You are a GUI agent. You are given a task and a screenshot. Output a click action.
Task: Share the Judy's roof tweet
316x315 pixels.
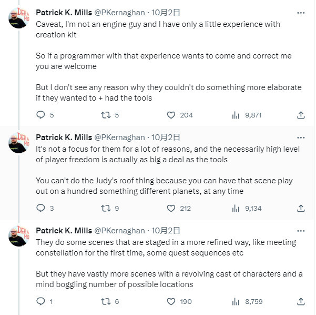[x=301, y=208]
